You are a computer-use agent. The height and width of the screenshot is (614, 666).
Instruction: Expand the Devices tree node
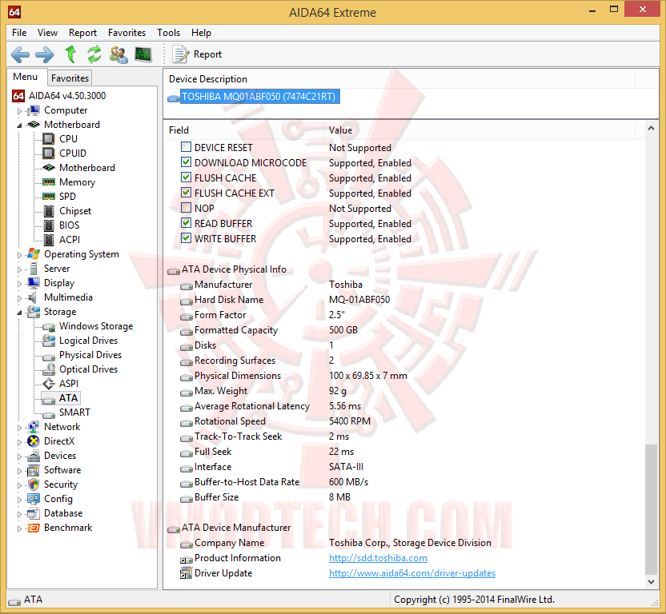pyautogui.click(x=19, y=457)
